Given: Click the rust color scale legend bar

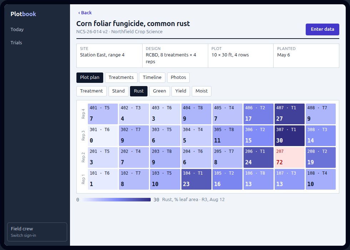Looking at the screenshot, I should click(x=116, y=200).
